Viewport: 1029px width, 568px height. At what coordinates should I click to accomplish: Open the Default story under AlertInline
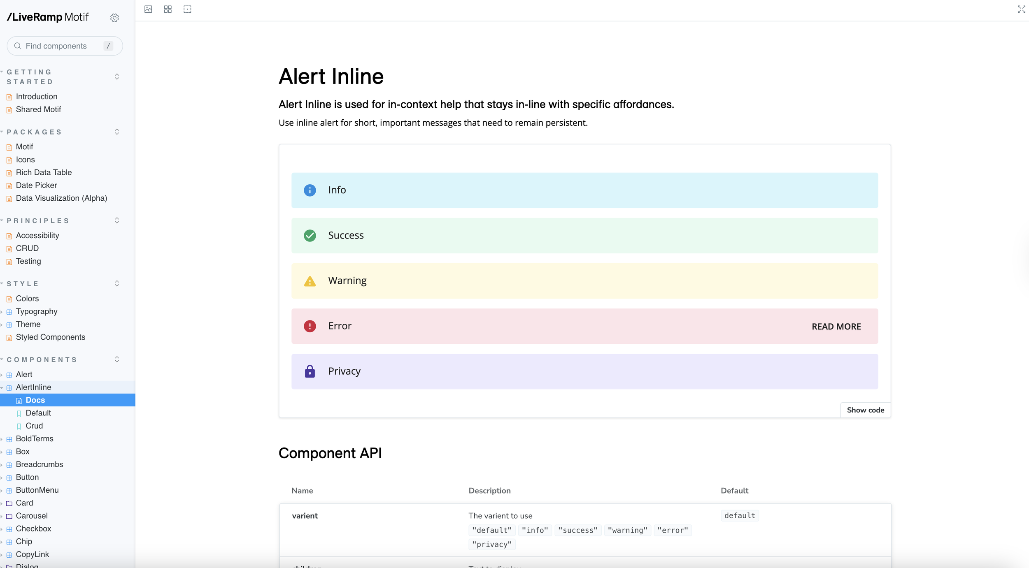(38, 413)
